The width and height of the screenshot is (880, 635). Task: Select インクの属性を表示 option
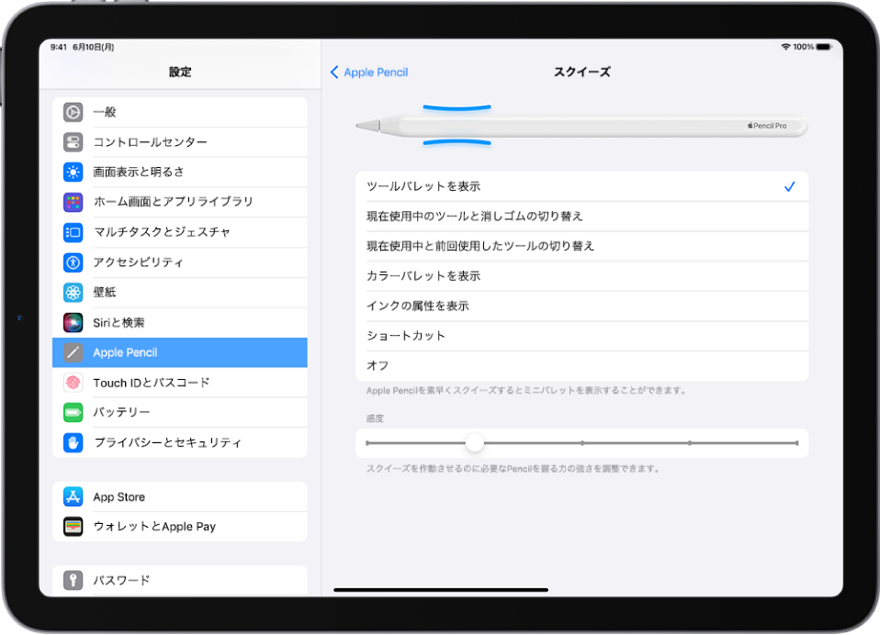[x=582, y=306]
